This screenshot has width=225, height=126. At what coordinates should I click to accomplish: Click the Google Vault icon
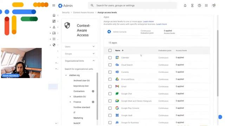click(117, 115)
